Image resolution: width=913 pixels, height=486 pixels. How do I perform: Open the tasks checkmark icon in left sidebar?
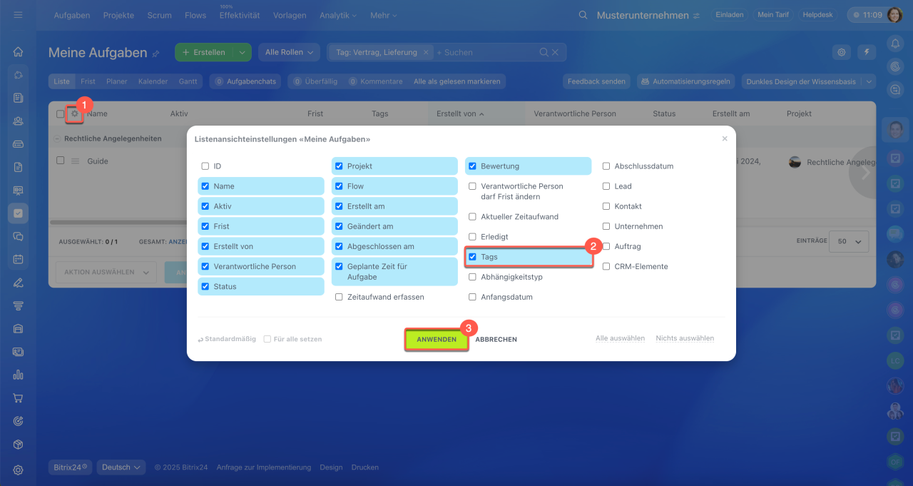[18, 213]
